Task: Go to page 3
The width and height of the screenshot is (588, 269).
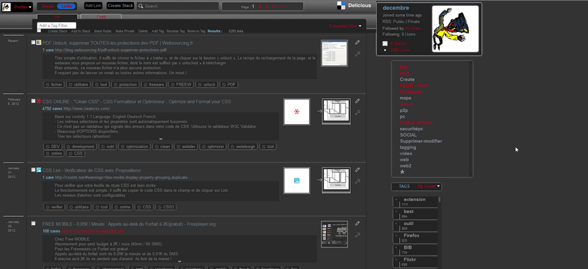Action: pyautogui.click(x=267, y=7)
